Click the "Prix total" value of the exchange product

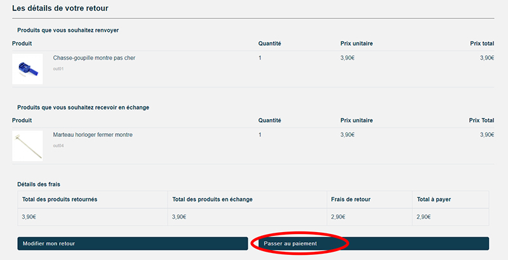tap(487, 135)
